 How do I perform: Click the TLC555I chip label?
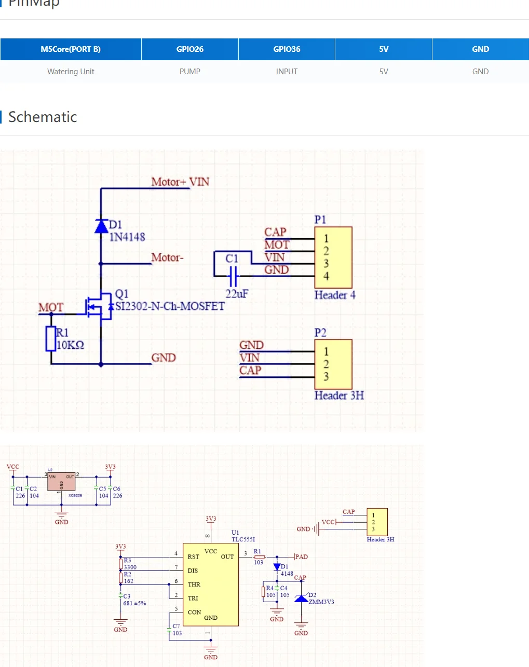[243, 539]
